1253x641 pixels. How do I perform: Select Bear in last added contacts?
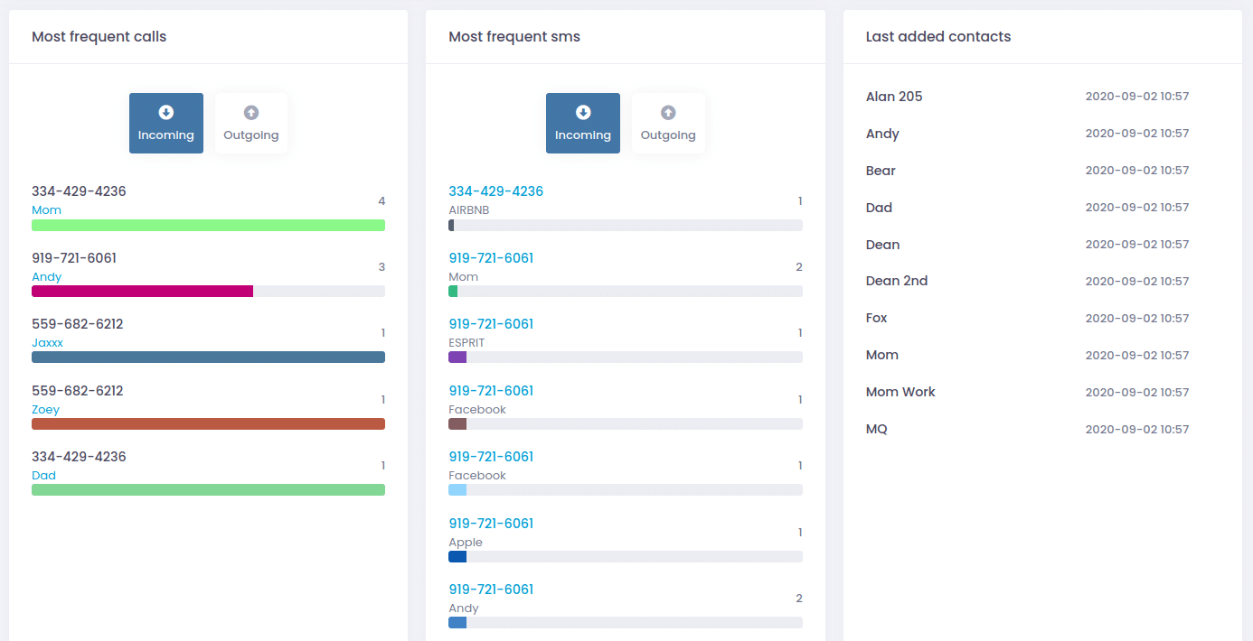click(x=881, y=171)
